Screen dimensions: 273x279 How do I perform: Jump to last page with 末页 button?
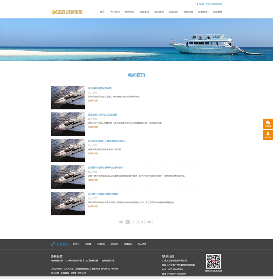(149, 222)
